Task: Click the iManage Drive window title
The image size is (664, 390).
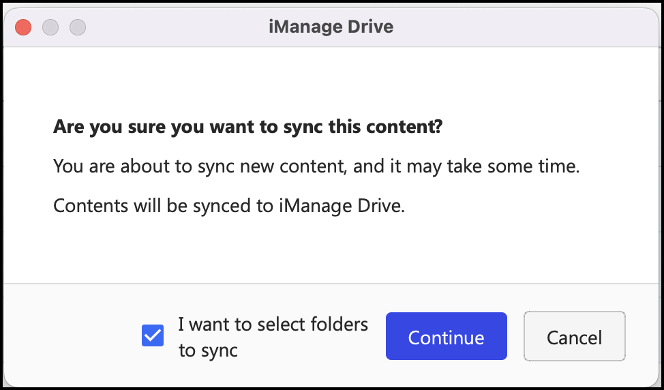Action: coord(331,27)
